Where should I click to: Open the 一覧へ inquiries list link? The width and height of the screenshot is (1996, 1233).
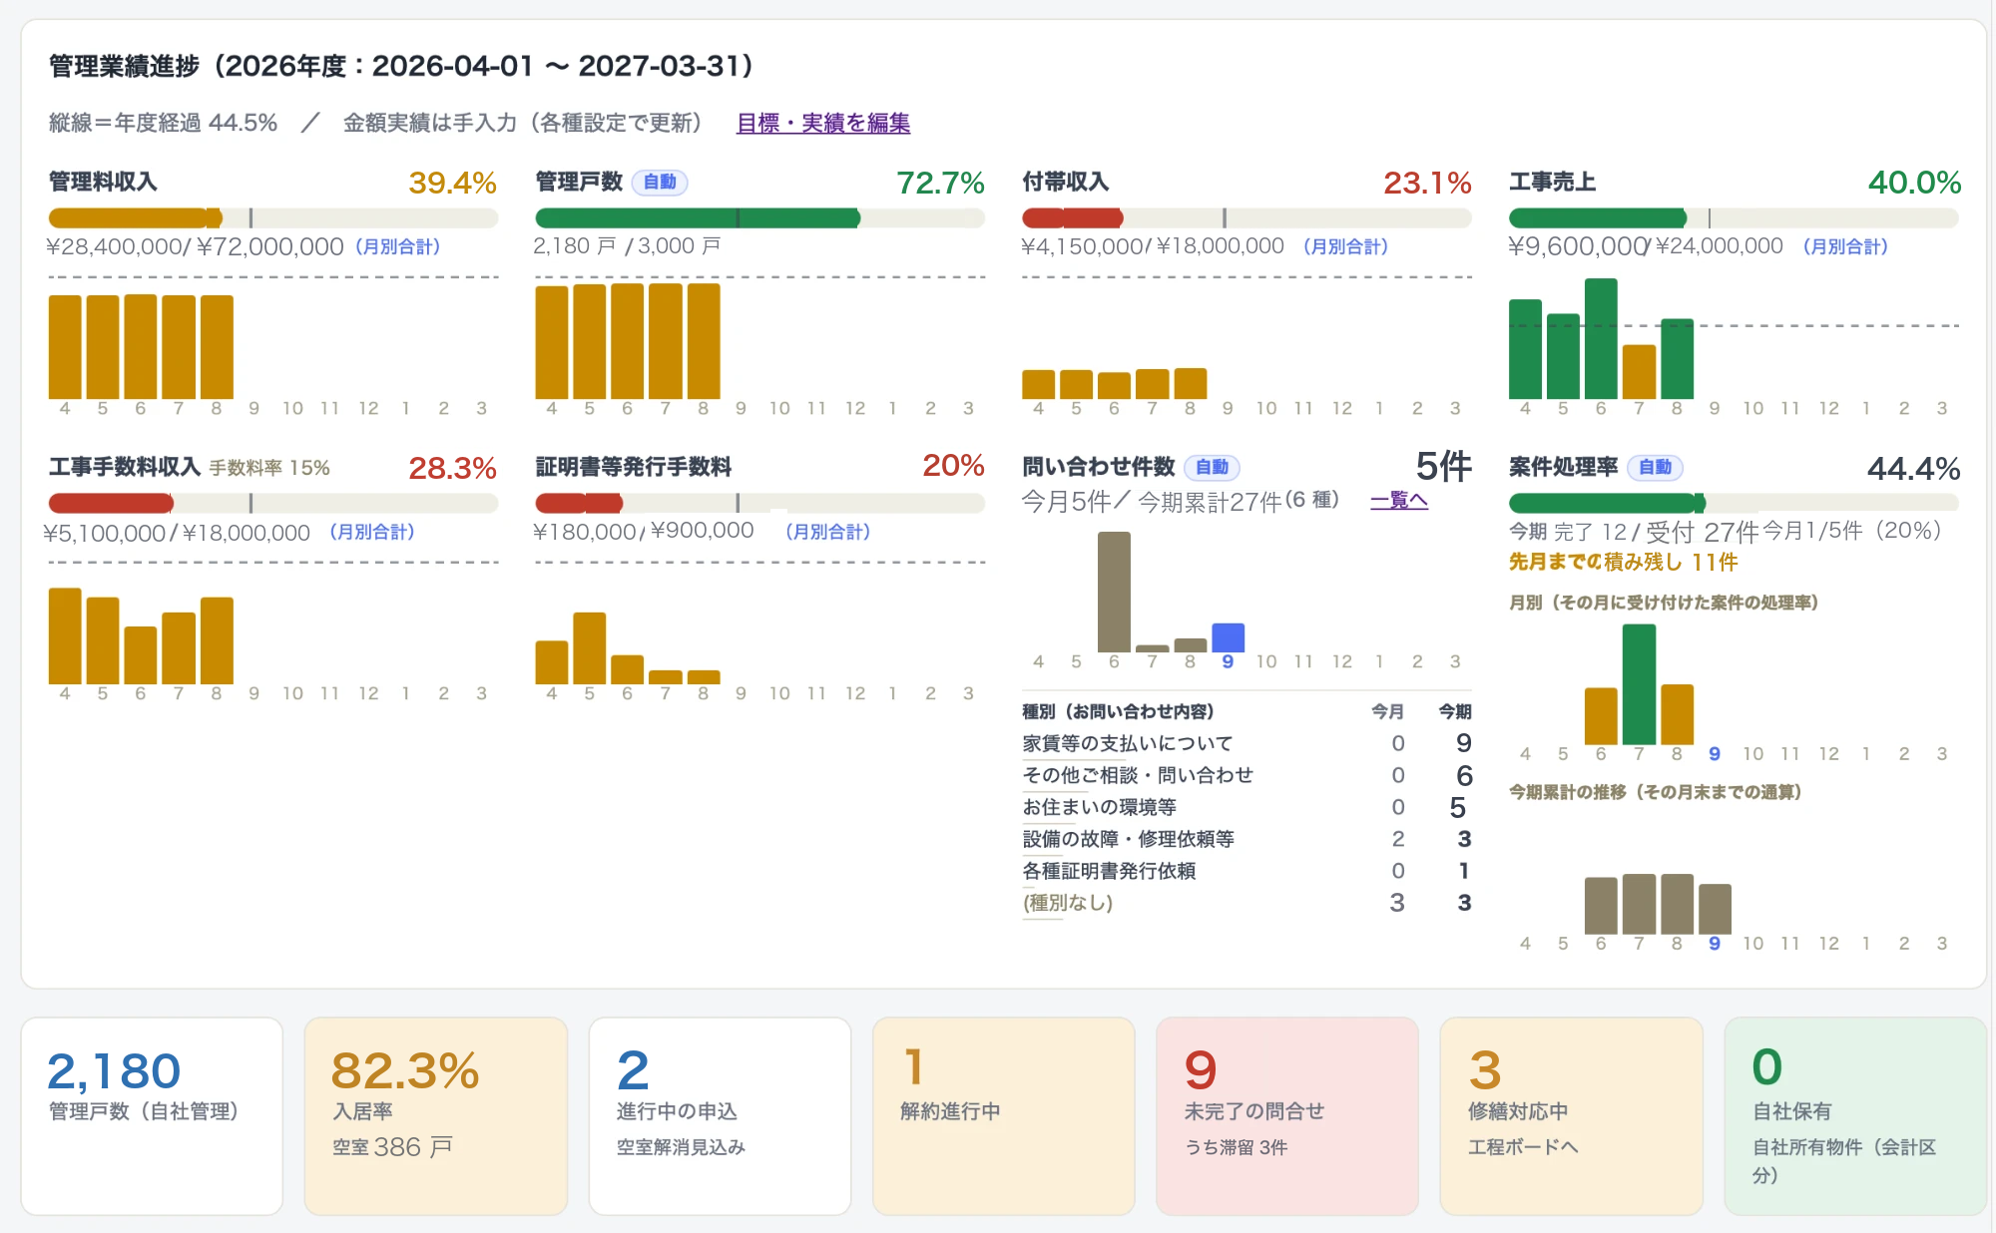[x=1398, y=500]
